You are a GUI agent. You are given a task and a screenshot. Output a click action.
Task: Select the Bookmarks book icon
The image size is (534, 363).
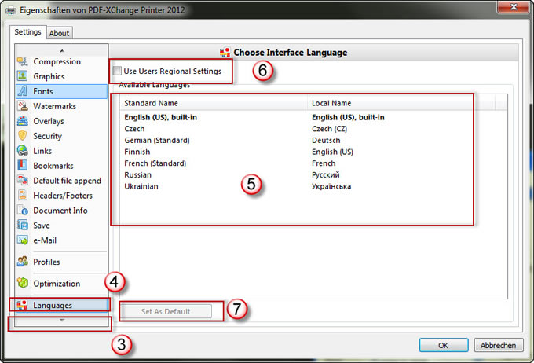[23, 166]
